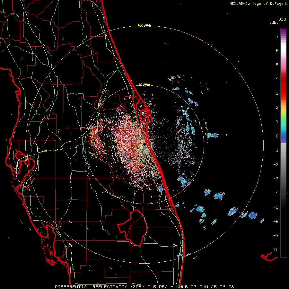
Task: Click the "4" value on the color scale
Action: coord(277,79)
